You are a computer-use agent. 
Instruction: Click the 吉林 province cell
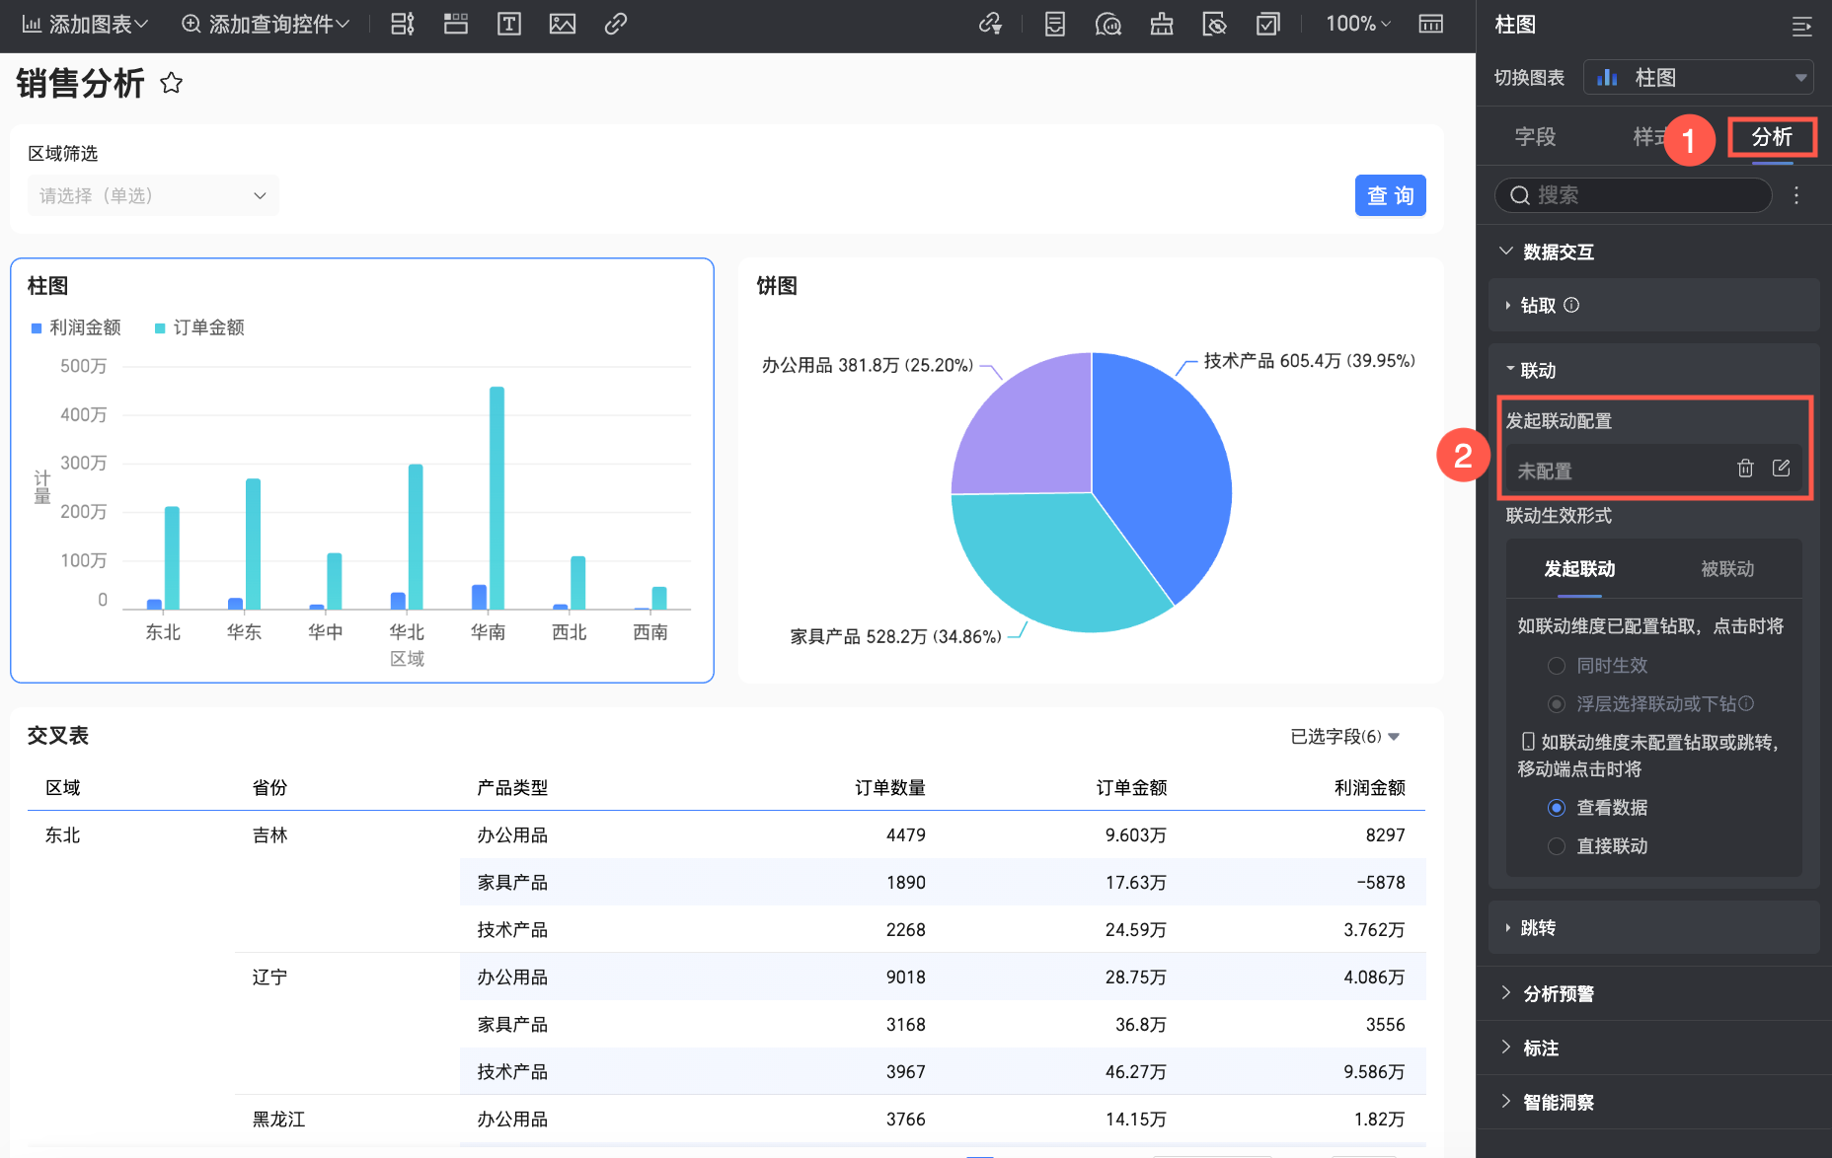[269, 834]
